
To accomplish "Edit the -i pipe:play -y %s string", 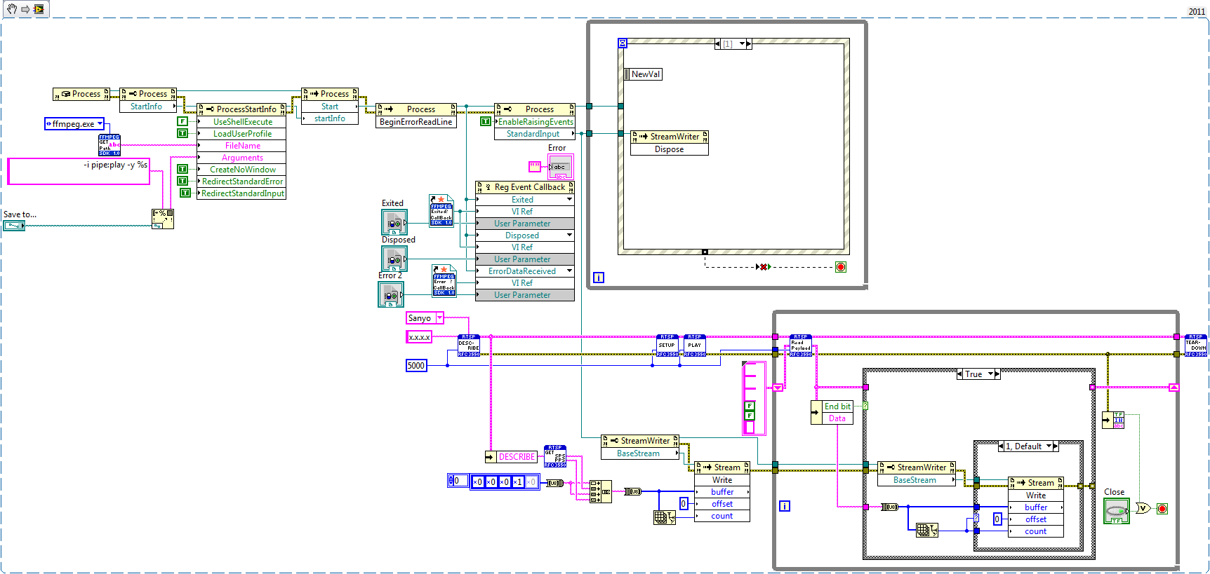I will click(x=79, y=172).
